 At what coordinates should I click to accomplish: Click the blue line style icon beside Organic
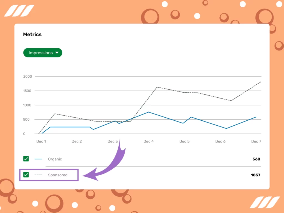click(38, 159)
